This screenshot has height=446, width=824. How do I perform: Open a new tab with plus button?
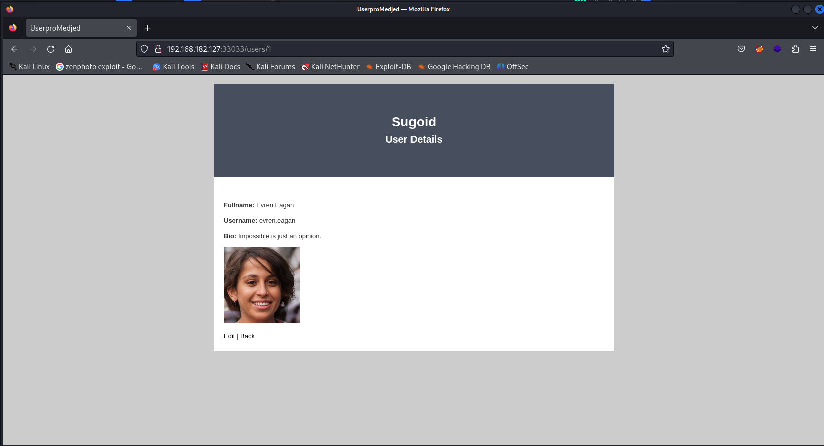click(x=147, y=28)
